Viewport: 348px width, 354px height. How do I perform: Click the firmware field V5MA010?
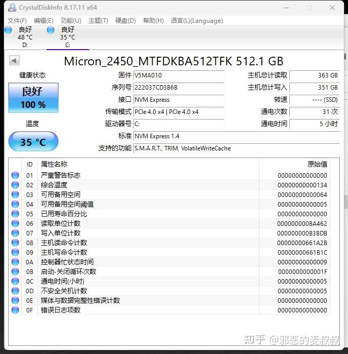coord(179,75)
